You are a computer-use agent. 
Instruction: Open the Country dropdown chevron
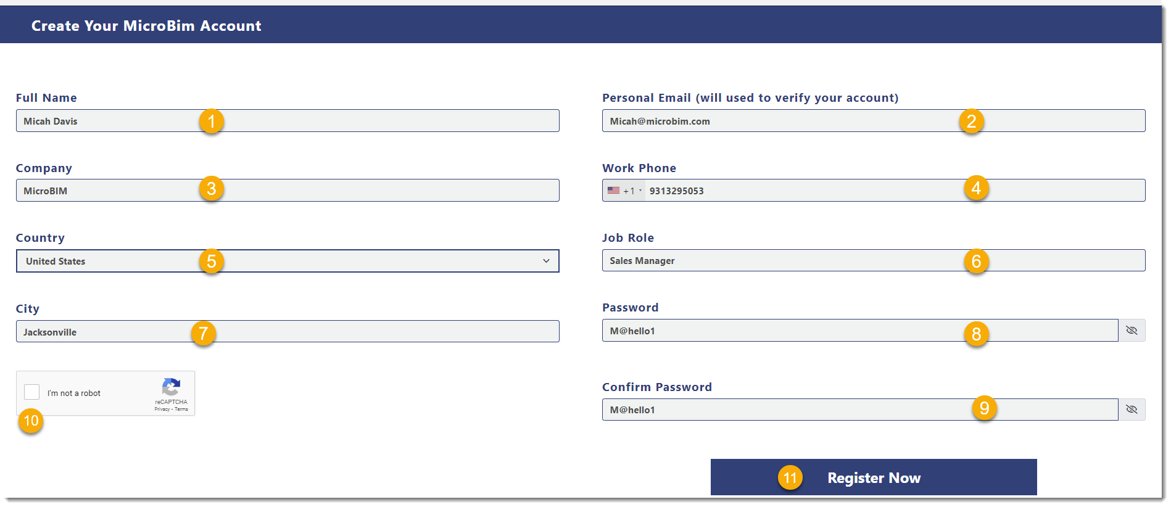pos(546,261)
